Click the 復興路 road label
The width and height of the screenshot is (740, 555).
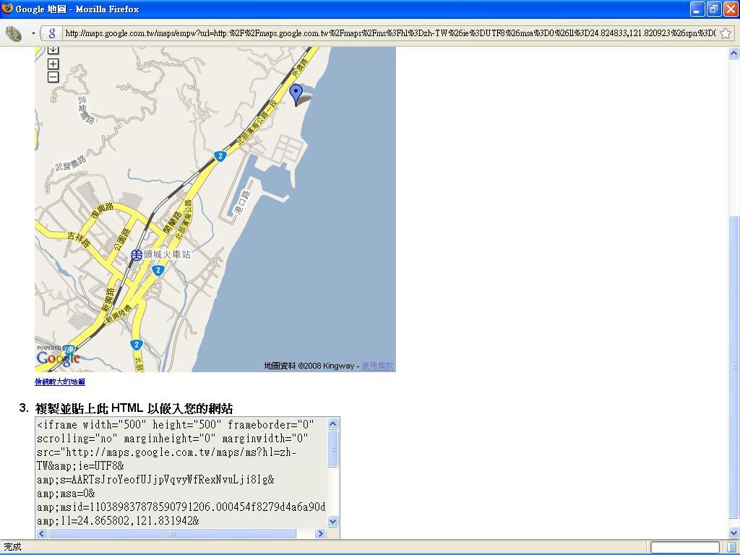103,210
